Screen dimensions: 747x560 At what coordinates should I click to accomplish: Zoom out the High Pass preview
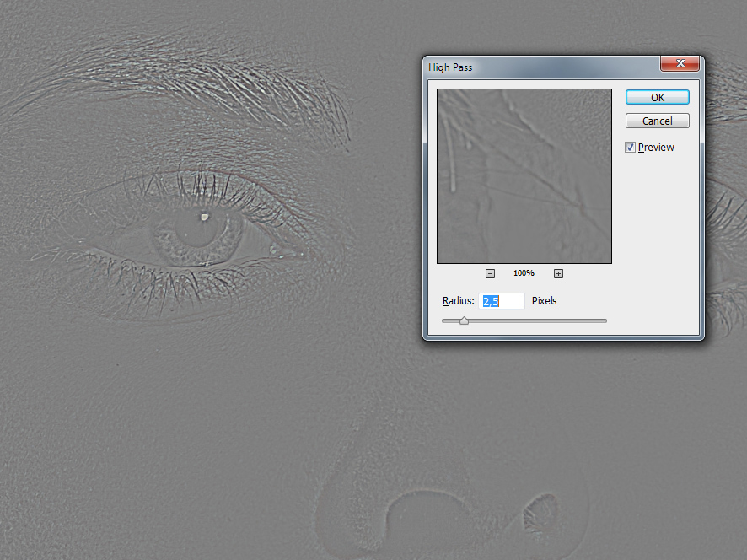490,273
